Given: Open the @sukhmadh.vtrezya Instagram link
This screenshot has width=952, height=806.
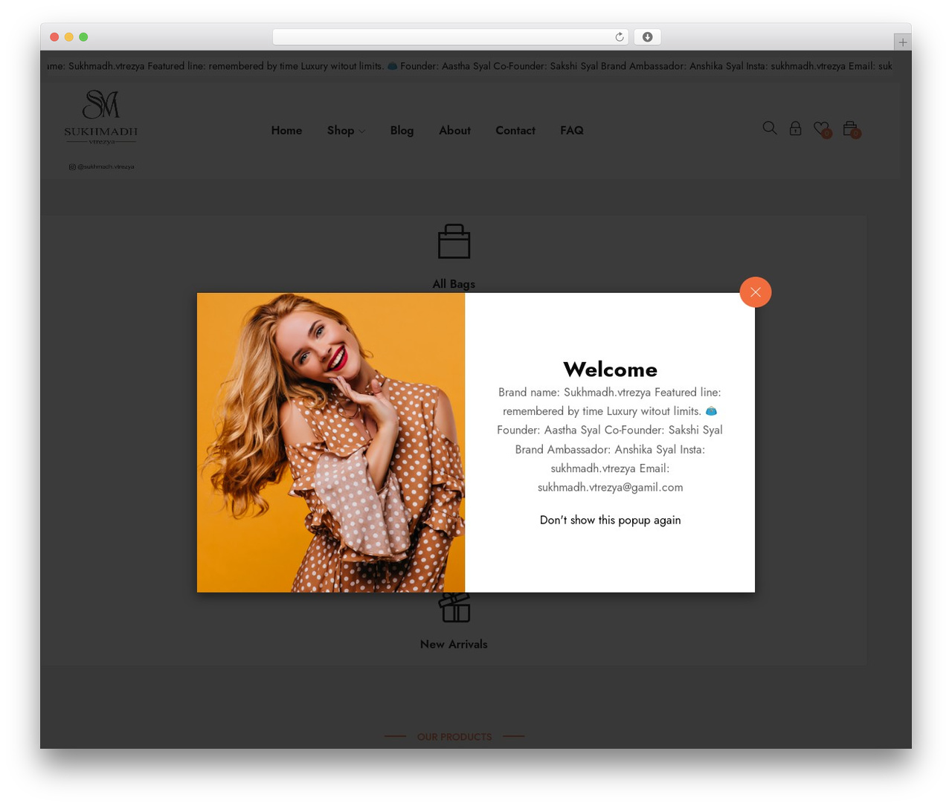Looking at the screenshot, I should tap(102, 167).
